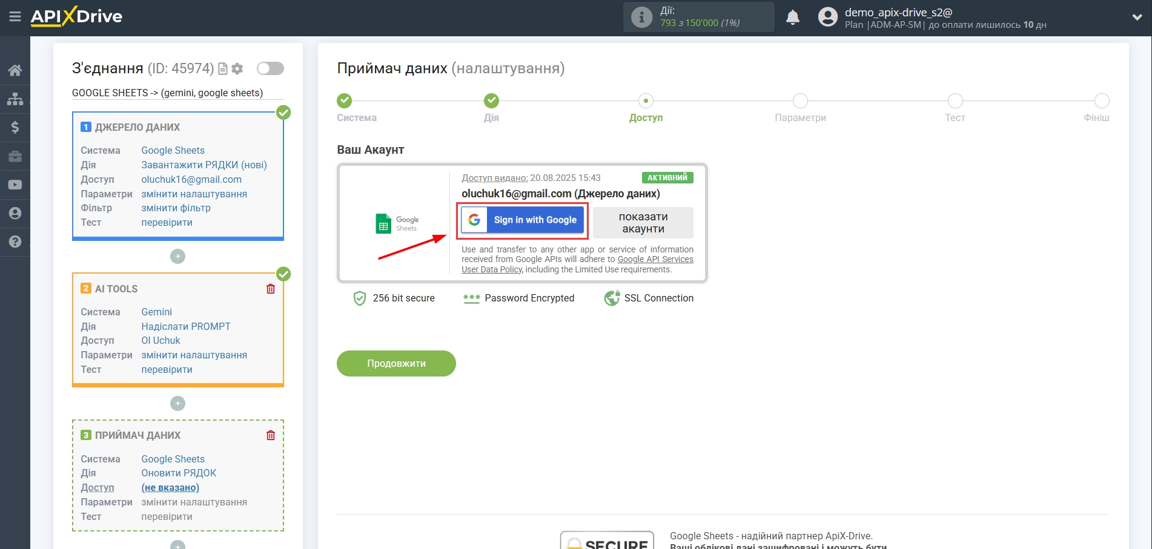Screen dimensions: 1152x549
Task: Select the Тест step
Action: 955,100
